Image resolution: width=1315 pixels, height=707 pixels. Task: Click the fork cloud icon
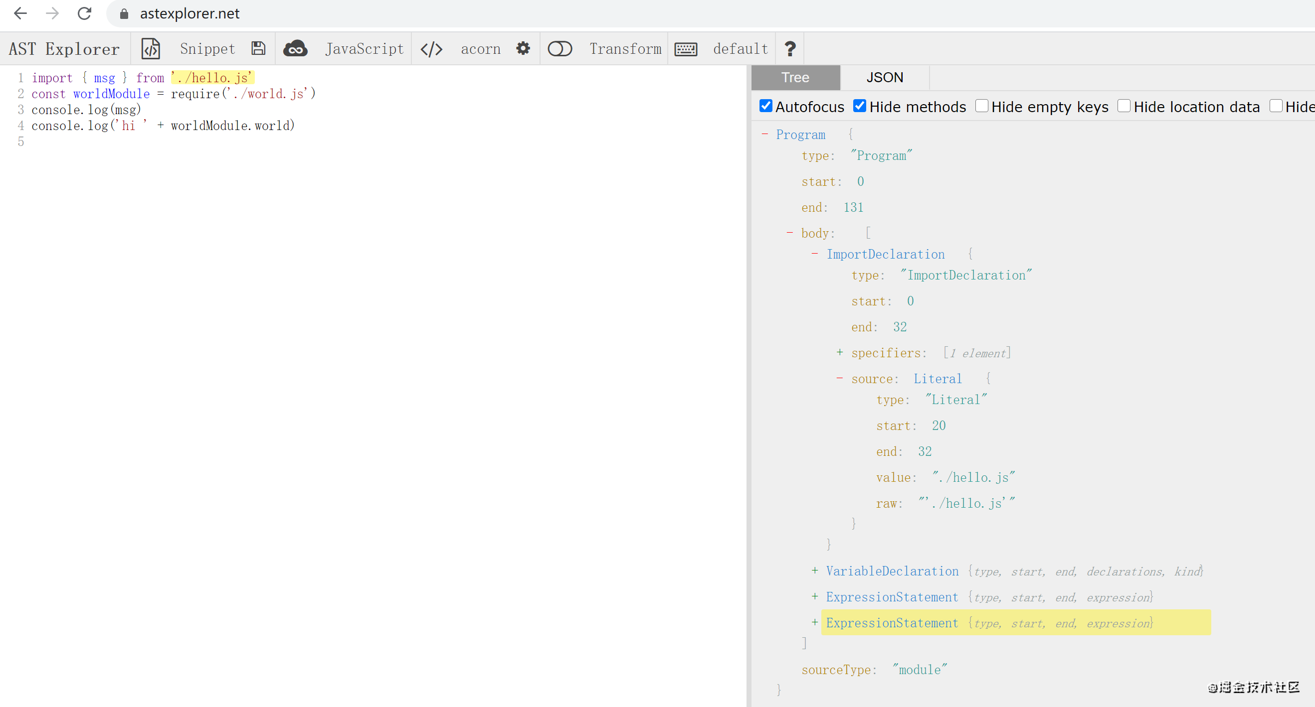tap(295, 48)
